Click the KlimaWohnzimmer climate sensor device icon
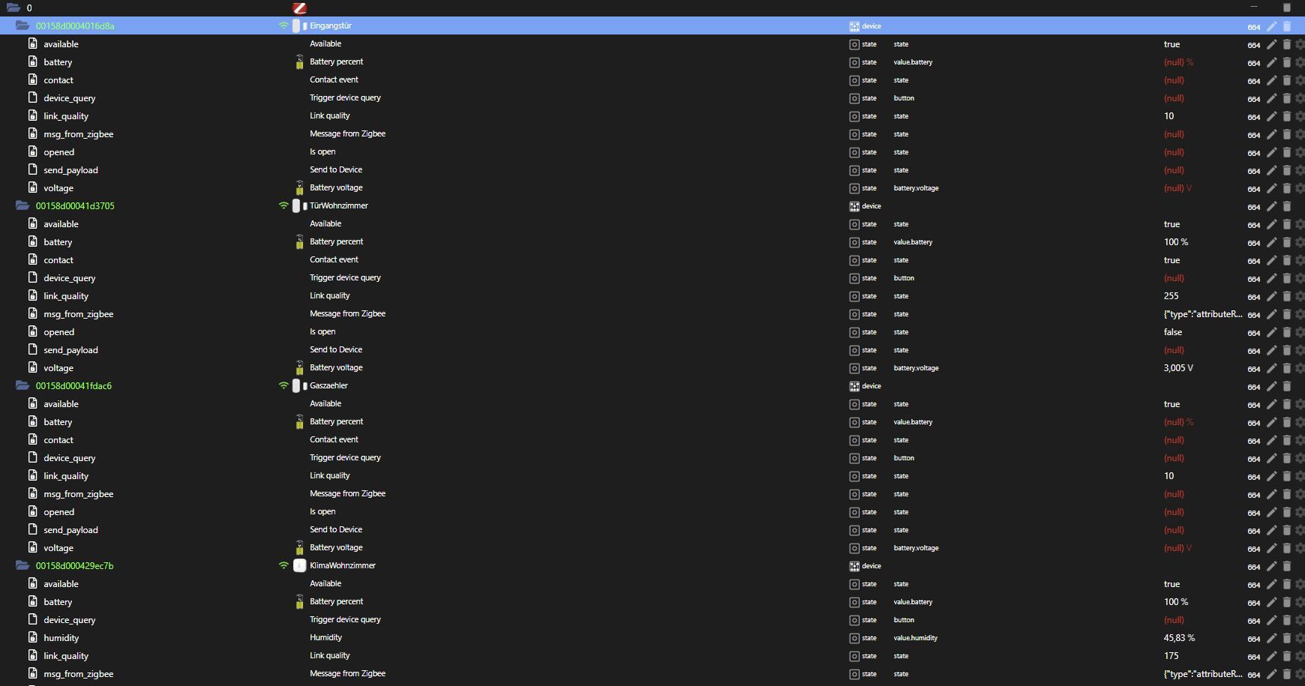This screenshot has width=1305, height=686. 299,565
